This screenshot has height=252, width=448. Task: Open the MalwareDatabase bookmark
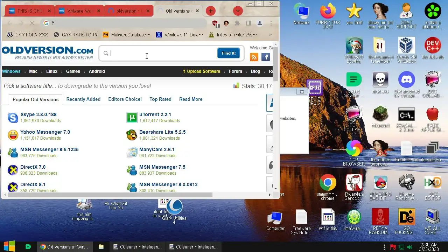pos(127,35)
